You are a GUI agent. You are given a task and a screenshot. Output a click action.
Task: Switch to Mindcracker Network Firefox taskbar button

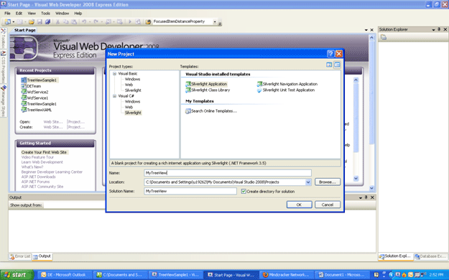[x=287, y=275]
